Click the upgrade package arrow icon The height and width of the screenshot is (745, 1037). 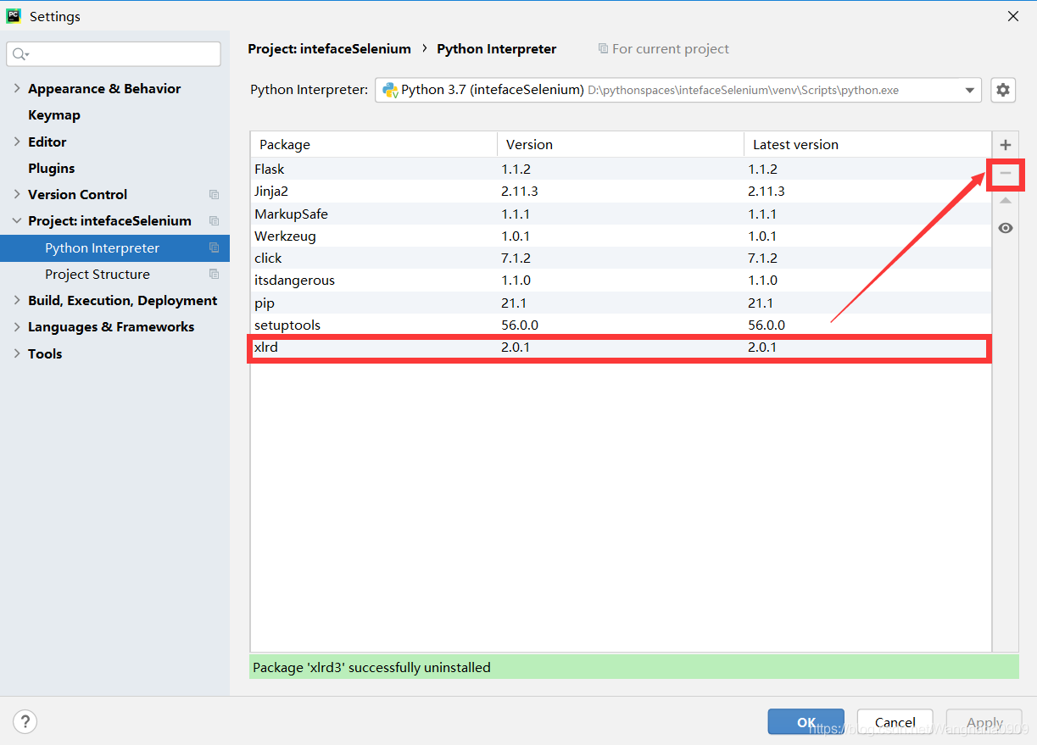click(x=1006, y=201)
